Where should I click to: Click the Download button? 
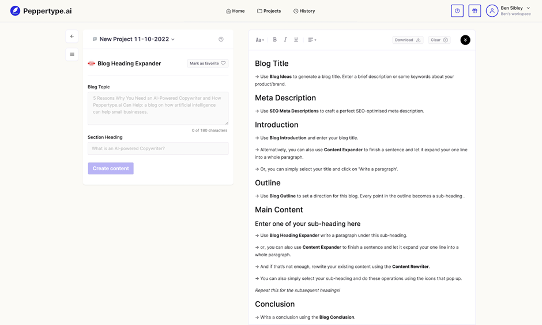click(x=408, y=40)
